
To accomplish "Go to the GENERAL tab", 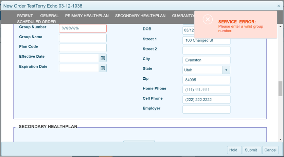I will coord(49,16).
